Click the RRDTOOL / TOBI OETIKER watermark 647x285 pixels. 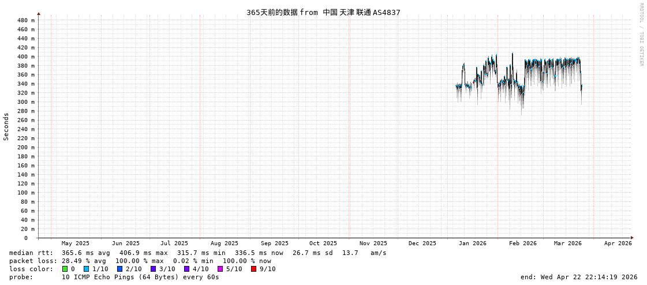(x=641, y=35)
